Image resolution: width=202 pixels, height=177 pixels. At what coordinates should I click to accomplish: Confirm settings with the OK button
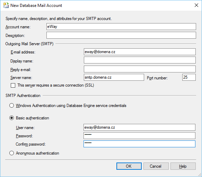point(129,166)
